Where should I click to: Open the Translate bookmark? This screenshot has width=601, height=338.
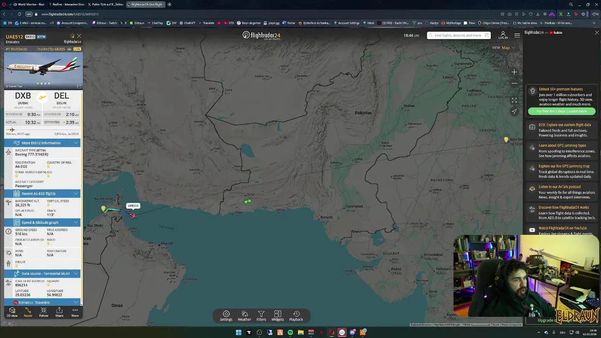coord(206,23)
